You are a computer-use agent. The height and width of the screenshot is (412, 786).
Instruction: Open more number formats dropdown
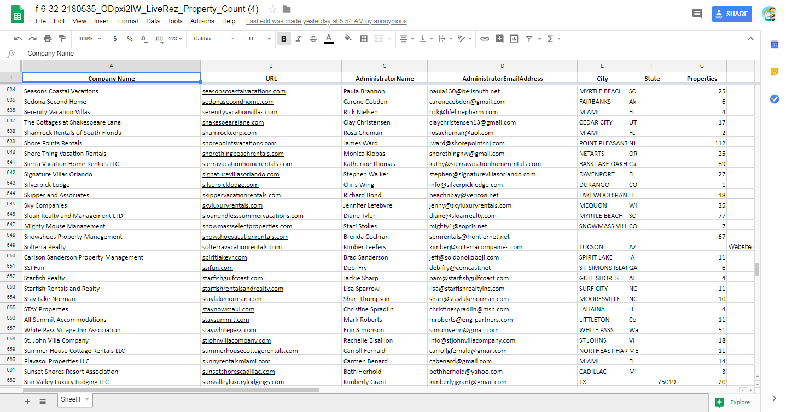(176, 39)
